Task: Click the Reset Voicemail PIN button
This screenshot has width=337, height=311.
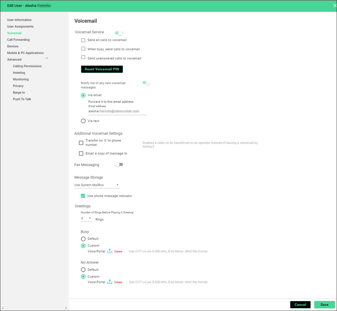Action: (x=102, y=69)
